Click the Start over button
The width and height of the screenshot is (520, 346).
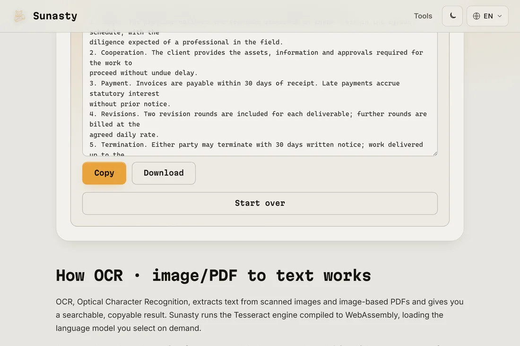[260, 203]
